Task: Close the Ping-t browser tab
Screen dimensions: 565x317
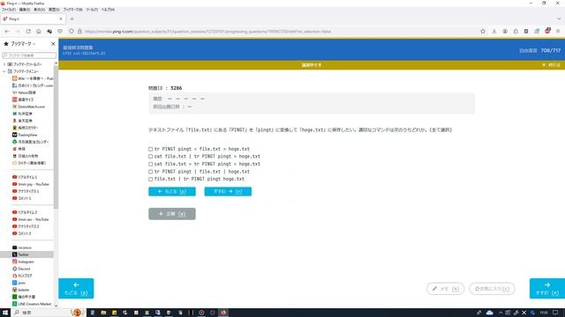Action: [61, 18]
